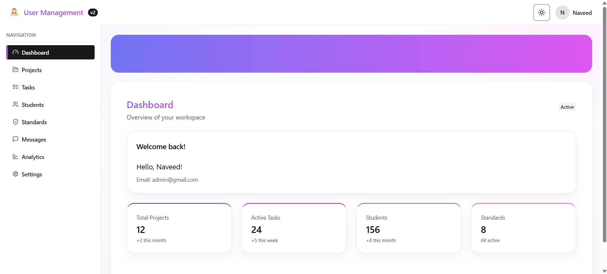Screen dimensions: 607x274
Task: Select the Tasks checklist icon
Action: (16, 87)
